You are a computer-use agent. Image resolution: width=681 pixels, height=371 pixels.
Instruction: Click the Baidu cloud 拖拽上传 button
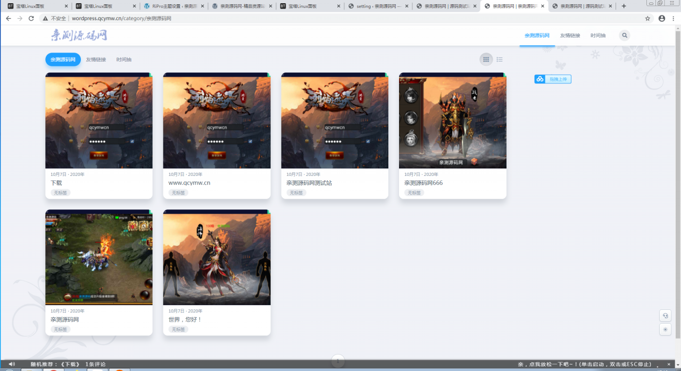click(x=553, y=79)
